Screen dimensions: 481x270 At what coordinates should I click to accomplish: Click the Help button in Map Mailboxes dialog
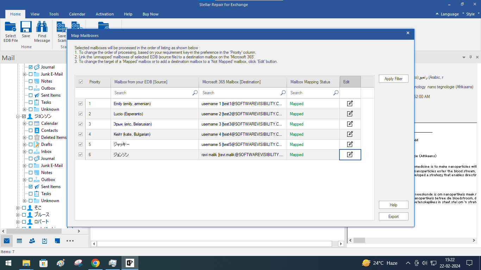point(393,205)
